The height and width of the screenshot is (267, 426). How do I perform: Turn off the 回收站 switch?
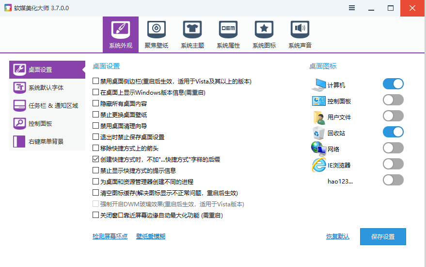pyautogui.click(x=393, y=132)
